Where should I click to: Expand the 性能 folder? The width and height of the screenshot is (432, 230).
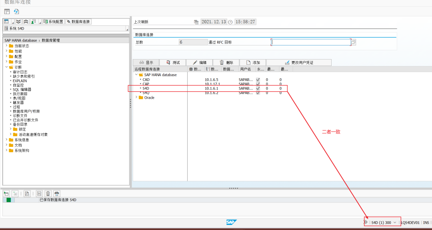[x=6, y=51]
